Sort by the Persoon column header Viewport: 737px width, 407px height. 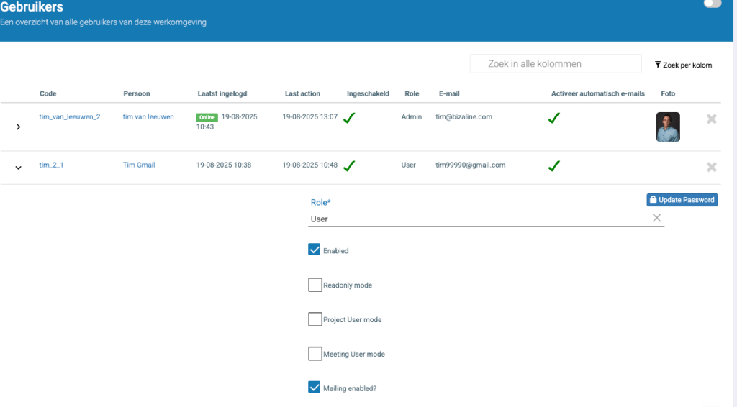point(137,93)
